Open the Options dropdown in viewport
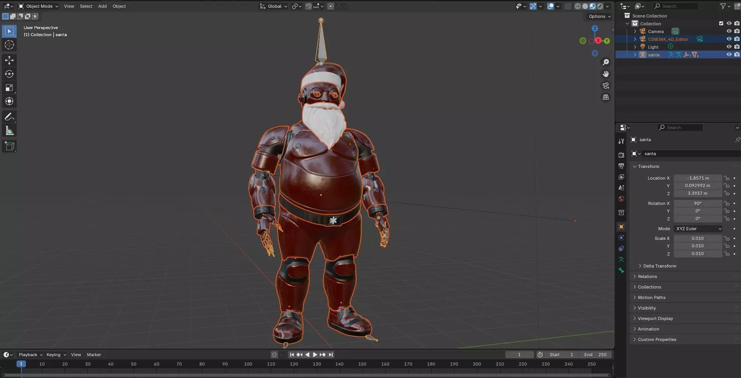This screenshot has width=741, height=378. click(599, 16)
